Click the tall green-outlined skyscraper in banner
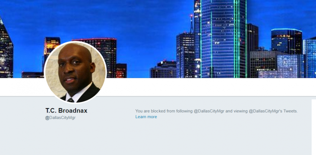This screenshot has height=155, width=316. [223, 39]
